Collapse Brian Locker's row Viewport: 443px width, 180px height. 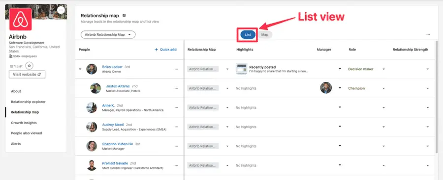click(x=80, y=69)
